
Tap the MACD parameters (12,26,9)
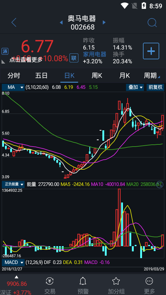tap(34, 262)
